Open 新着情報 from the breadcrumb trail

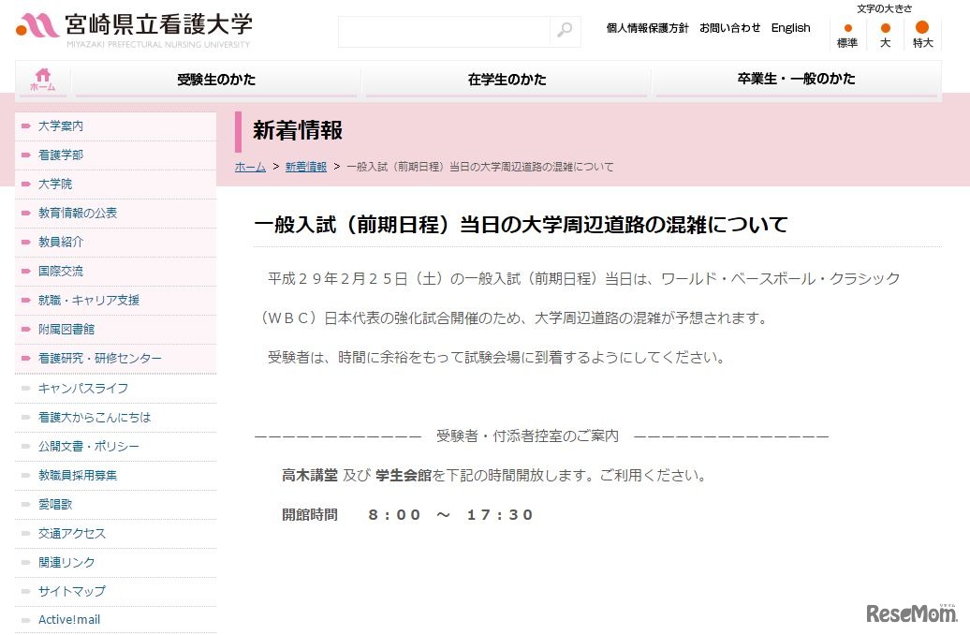coord(305,166)
